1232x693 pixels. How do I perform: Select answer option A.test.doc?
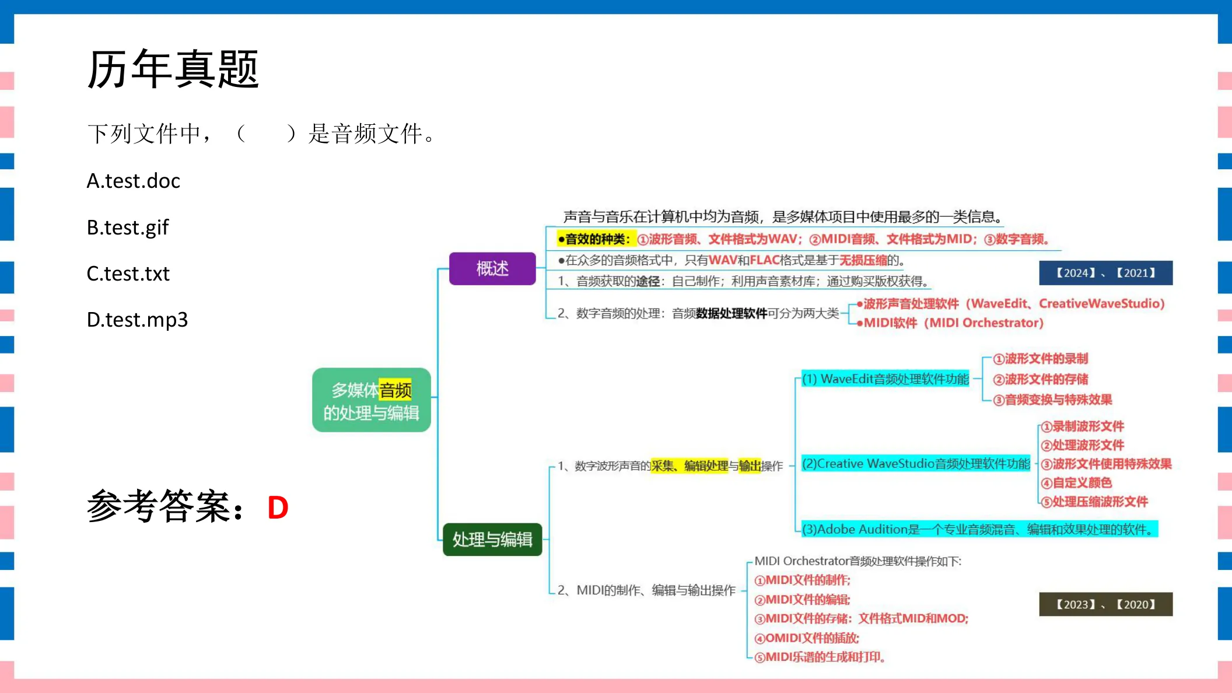134,181
